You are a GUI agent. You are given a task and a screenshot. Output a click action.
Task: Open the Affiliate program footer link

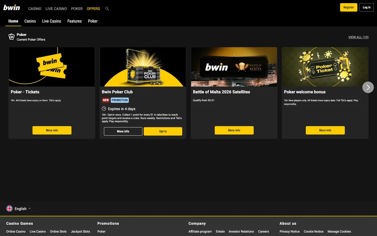coord(200,232)
